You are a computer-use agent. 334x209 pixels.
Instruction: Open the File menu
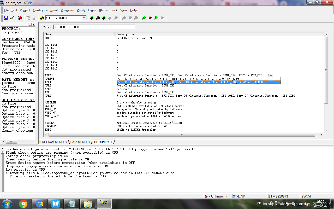point(6,10)
